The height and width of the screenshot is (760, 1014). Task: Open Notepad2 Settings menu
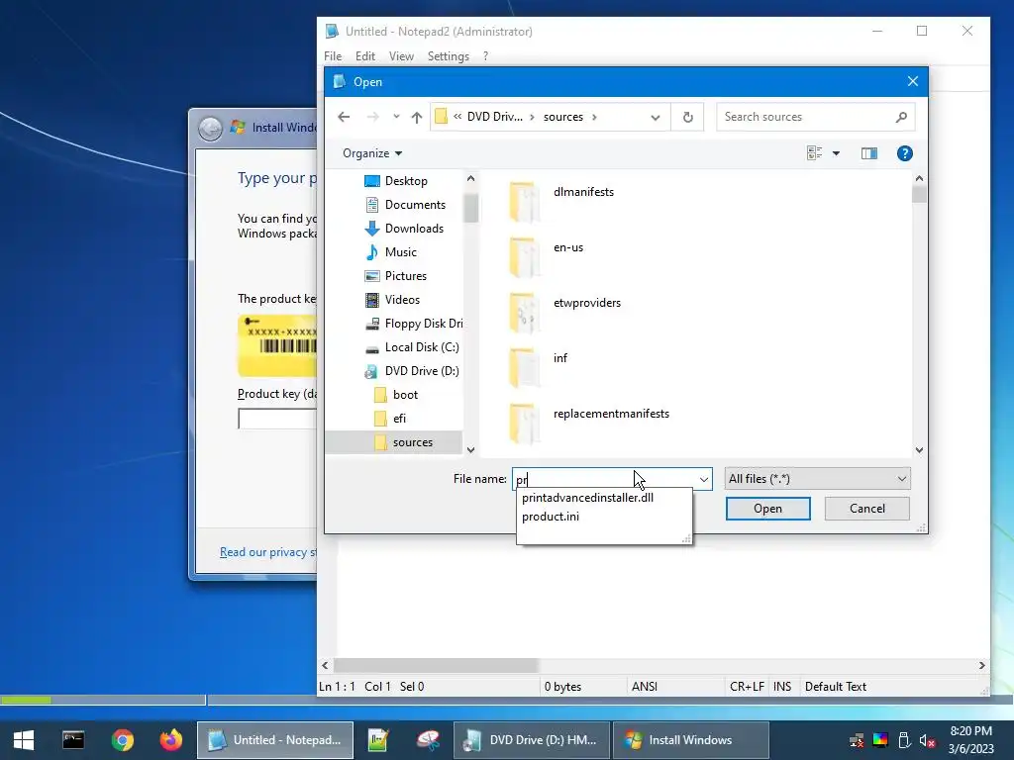pos(449,56)
